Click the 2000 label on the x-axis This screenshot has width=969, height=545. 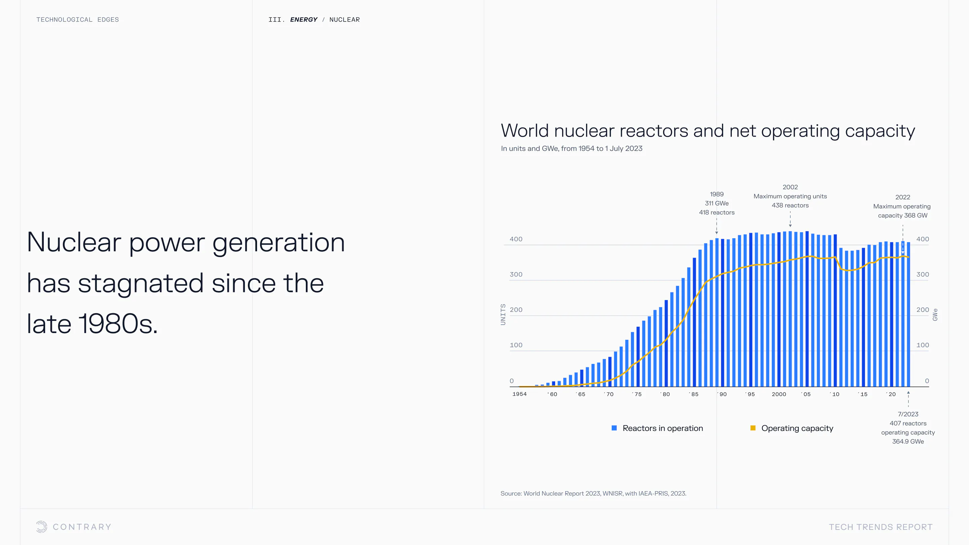[779, 394]
